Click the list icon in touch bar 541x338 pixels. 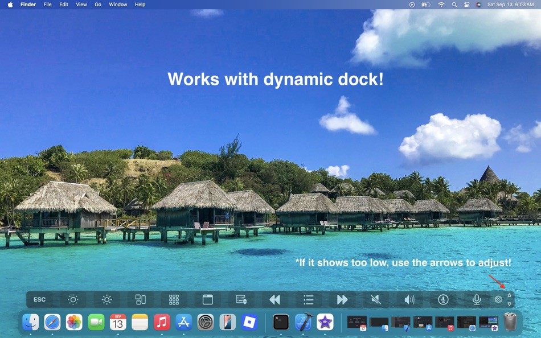pyautogui.click(x=308, y=299)
